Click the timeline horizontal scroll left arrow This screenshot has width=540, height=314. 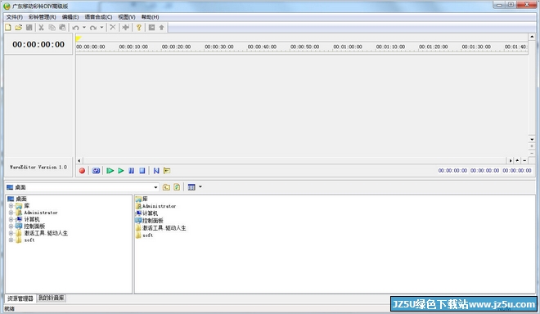pyautogui.click(x=79, y=160)
